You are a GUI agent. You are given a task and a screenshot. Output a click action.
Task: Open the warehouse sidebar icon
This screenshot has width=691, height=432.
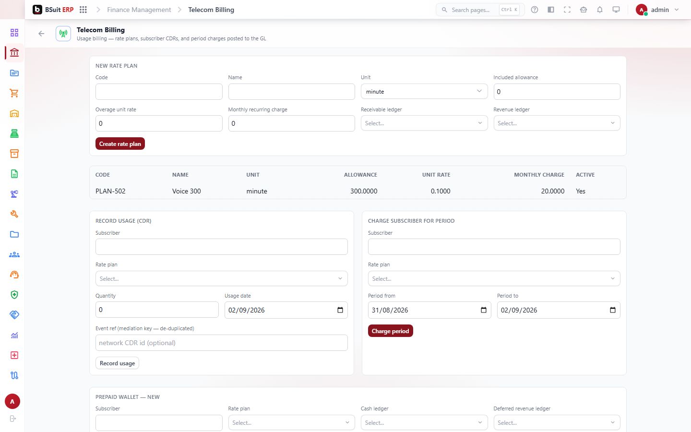coord(14,113)
